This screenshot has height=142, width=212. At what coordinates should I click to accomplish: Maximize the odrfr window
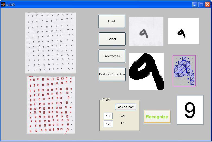click(201, 5)
